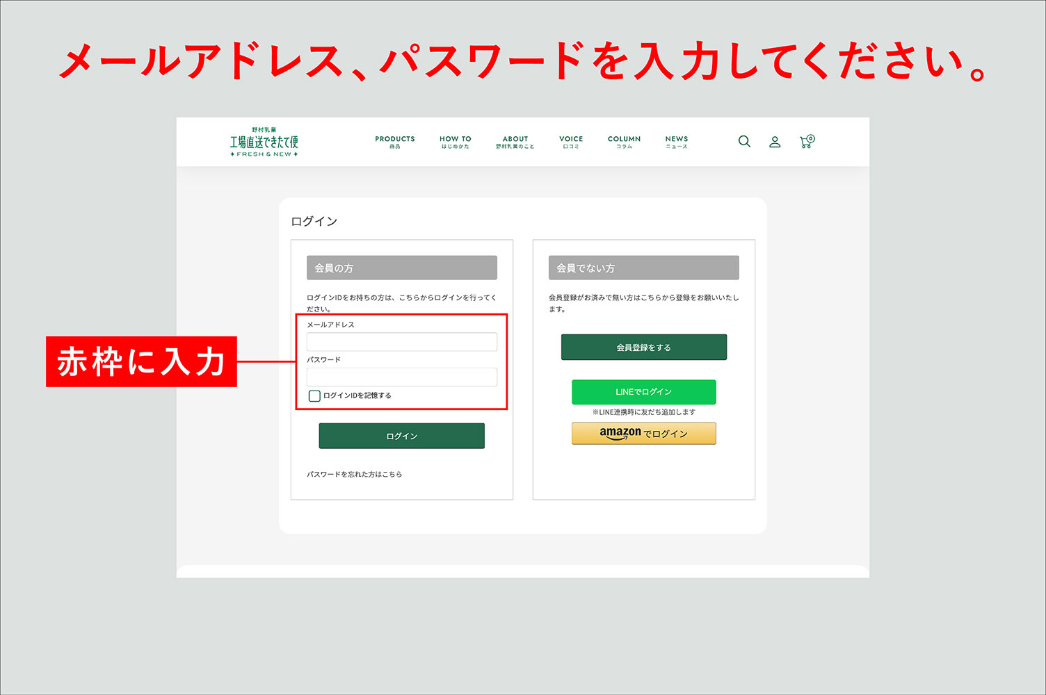Click the 会員登録をする button
1046x695 pixels.
point(644,347)
